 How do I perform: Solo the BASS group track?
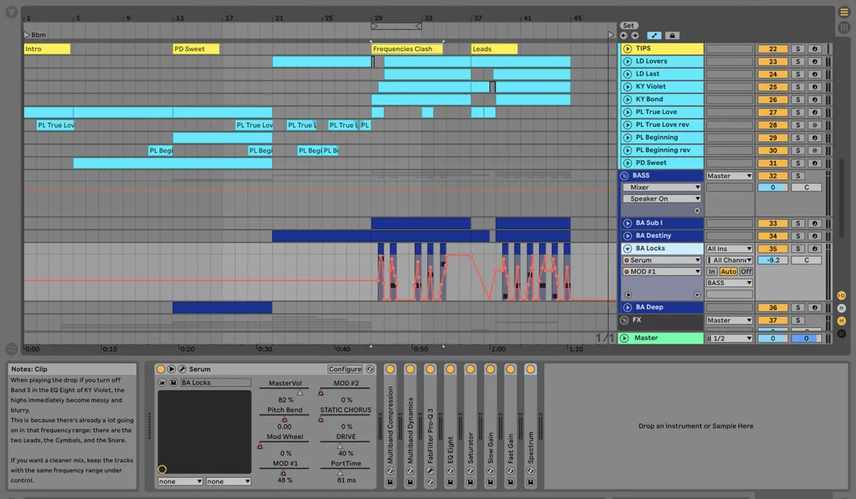(x=798, y=176)
